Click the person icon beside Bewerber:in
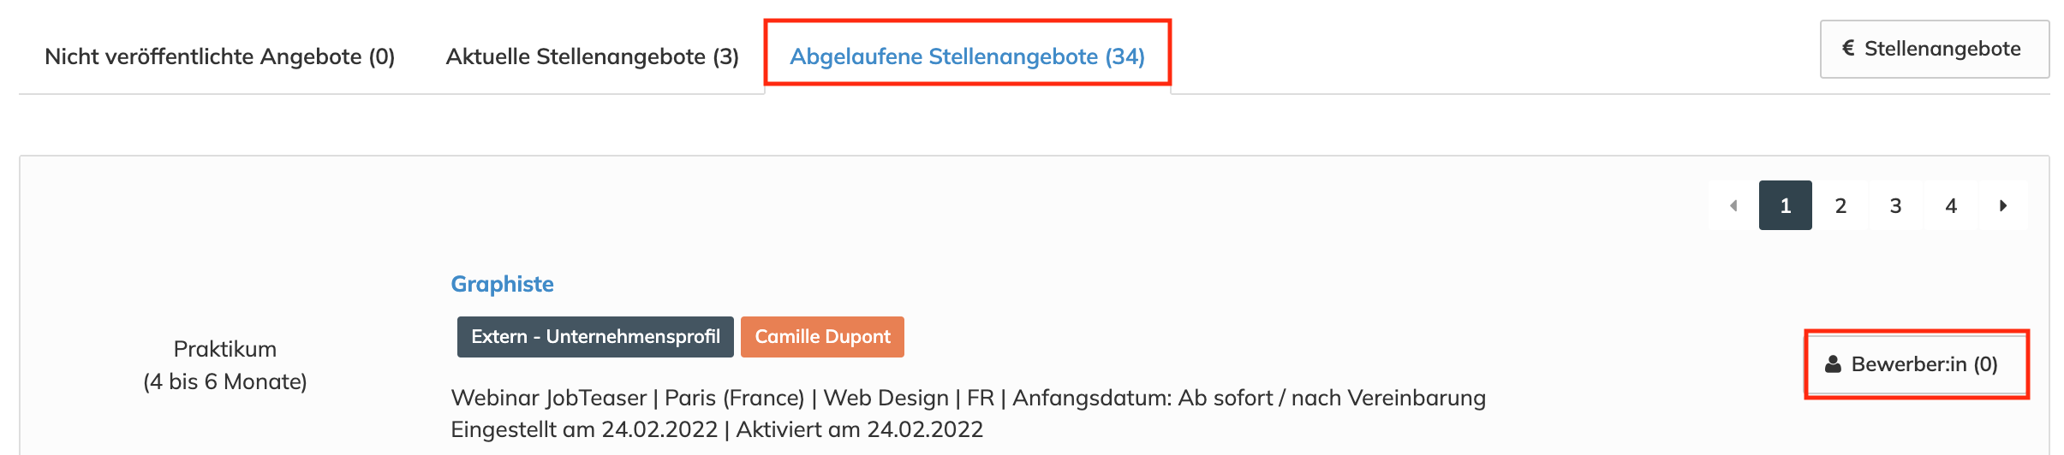The width and height of the screenshot is (2064, 455). pyautogui.click(x=1833, y=364)
